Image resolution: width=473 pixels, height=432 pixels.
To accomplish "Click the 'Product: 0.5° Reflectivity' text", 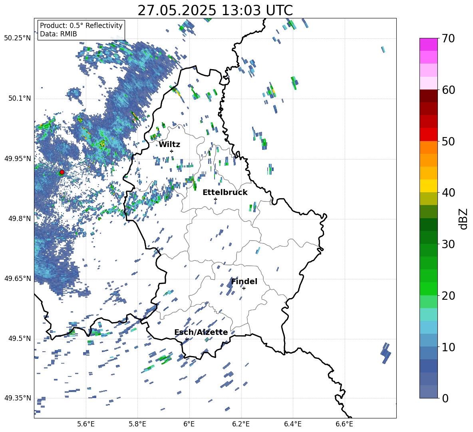I will point(81,25).
